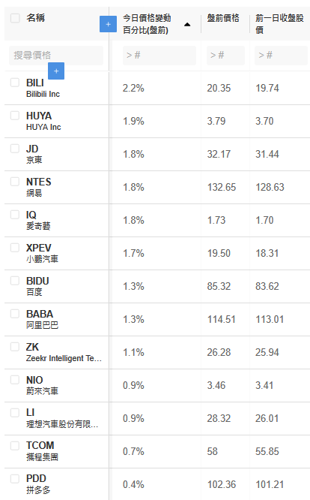Click the 盤前價格 filter input
Image resolution: width=310 pixels, height=500 pixels.
(225, 56)
